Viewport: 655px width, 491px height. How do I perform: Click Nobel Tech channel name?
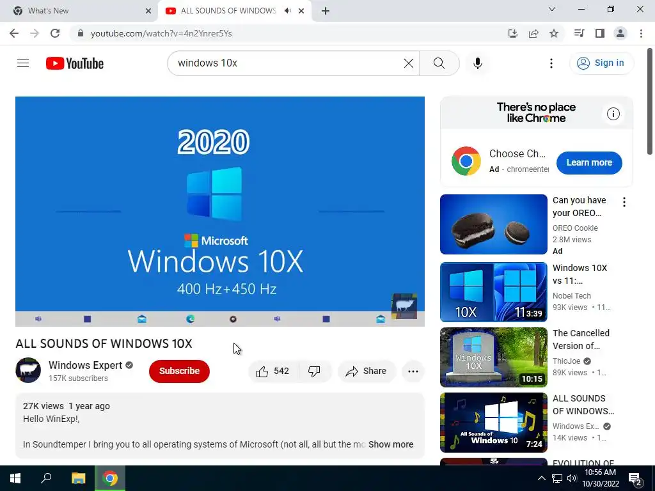coord(571,296)
